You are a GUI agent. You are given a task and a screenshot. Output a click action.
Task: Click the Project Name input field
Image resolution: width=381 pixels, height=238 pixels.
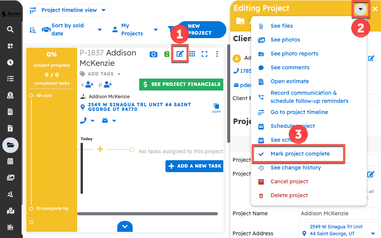pos(338,213)
